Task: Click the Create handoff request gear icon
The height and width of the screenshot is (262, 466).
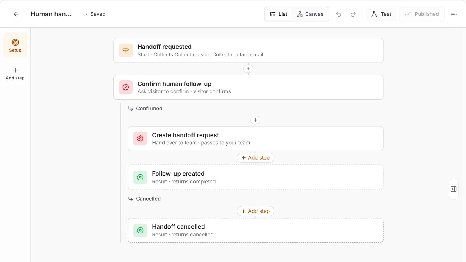Action: tap(140, 139)
